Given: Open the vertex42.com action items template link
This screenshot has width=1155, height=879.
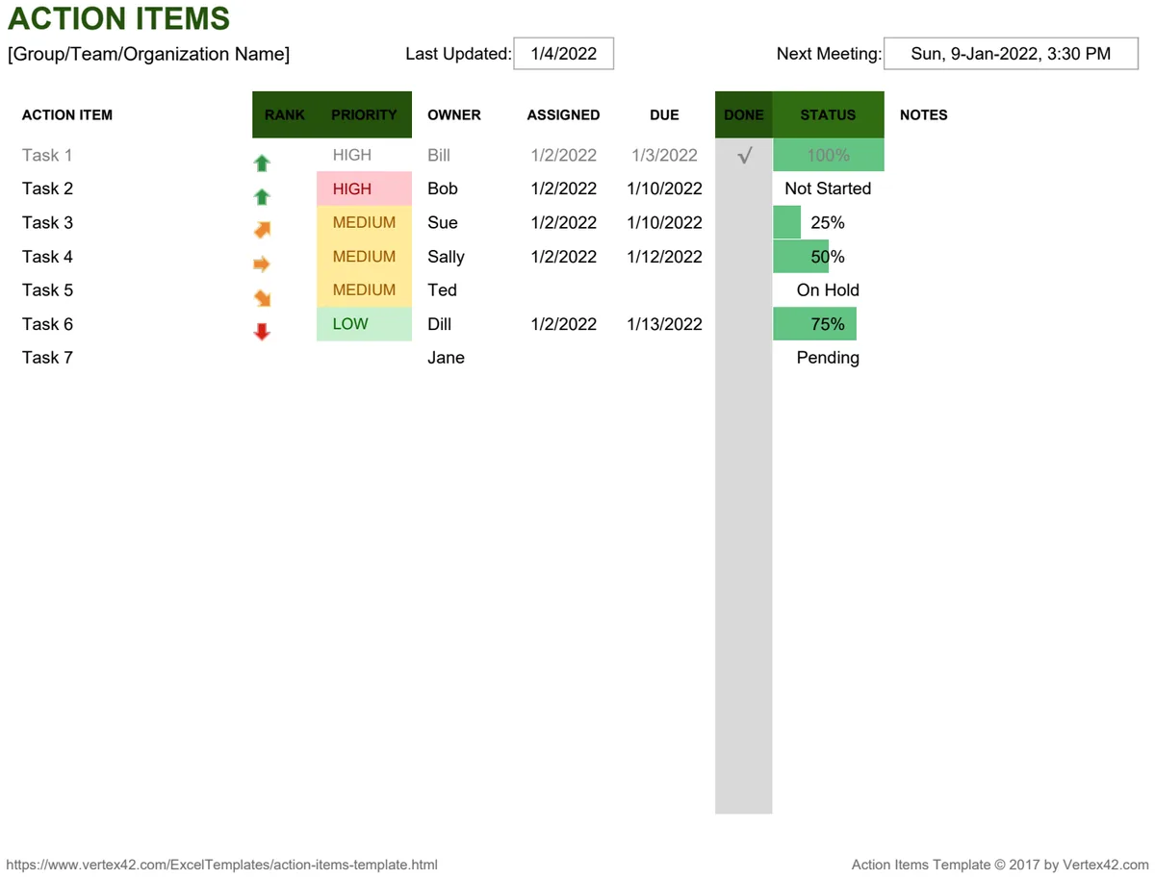Looking at the screenshot, I should 223,865.
